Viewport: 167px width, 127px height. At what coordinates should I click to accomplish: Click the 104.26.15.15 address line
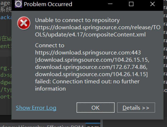(92, 60)
